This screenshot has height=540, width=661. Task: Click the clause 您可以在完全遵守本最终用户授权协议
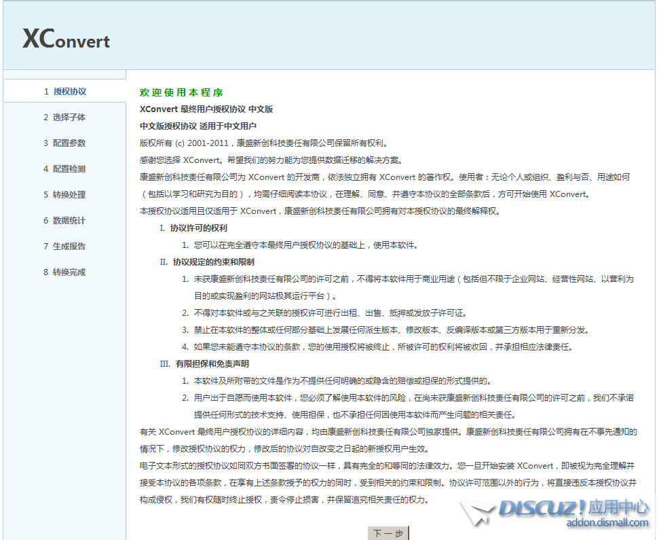pos(306,245)
